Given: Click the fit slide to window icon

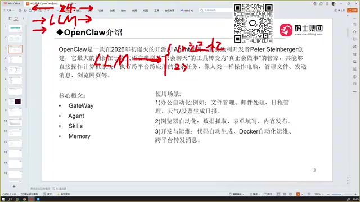Looking at the screenshot, I should [x=309, y=194].
